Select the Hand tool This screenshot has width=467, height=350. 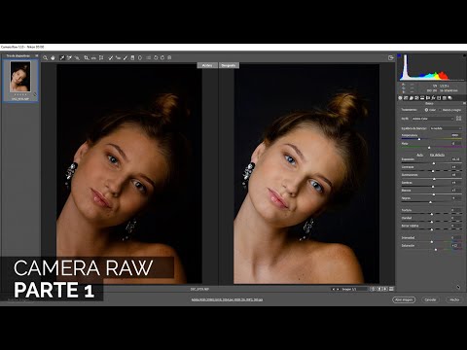coord(53,57)
